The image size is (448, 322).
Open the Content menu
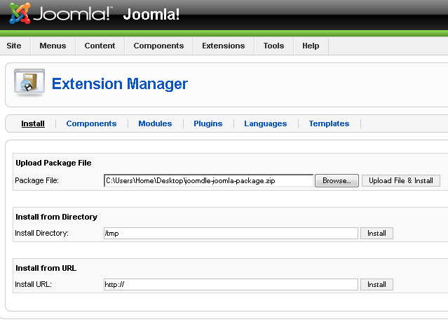click(x=100, y=46)
